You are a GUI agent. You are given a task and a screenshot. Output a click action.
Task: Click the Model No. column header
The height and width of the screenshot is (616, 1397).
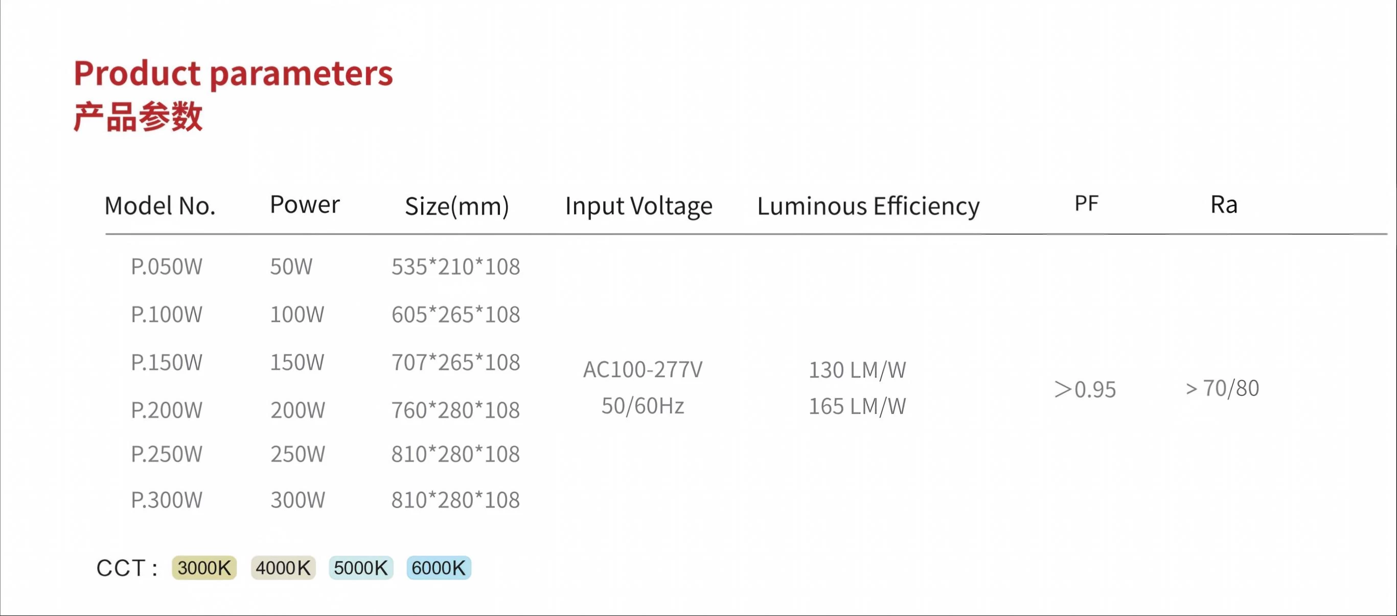tap(160, 206)
